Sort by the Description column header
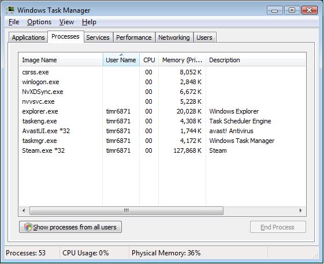Viewport: 324px width, 264px height. pyautogui.click(x=255, y=60)
